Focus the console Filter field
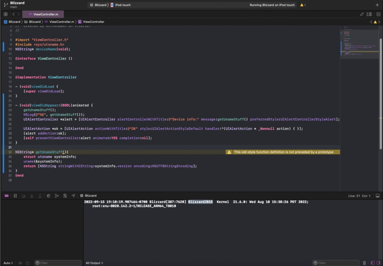This screenshot has height=266, width=383. 336,263
